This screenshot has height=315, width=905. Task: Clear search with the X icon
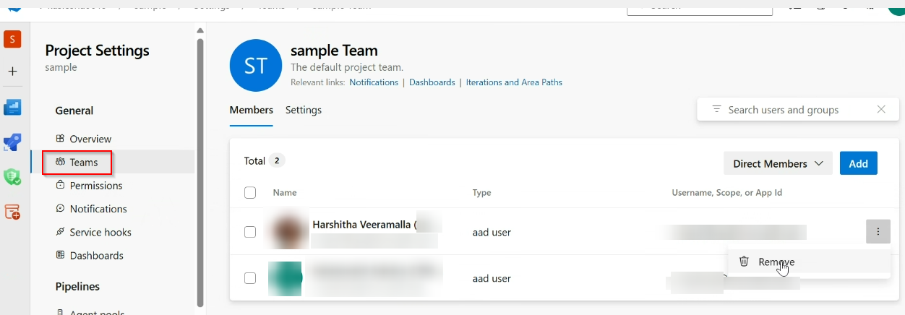[881, 110]
